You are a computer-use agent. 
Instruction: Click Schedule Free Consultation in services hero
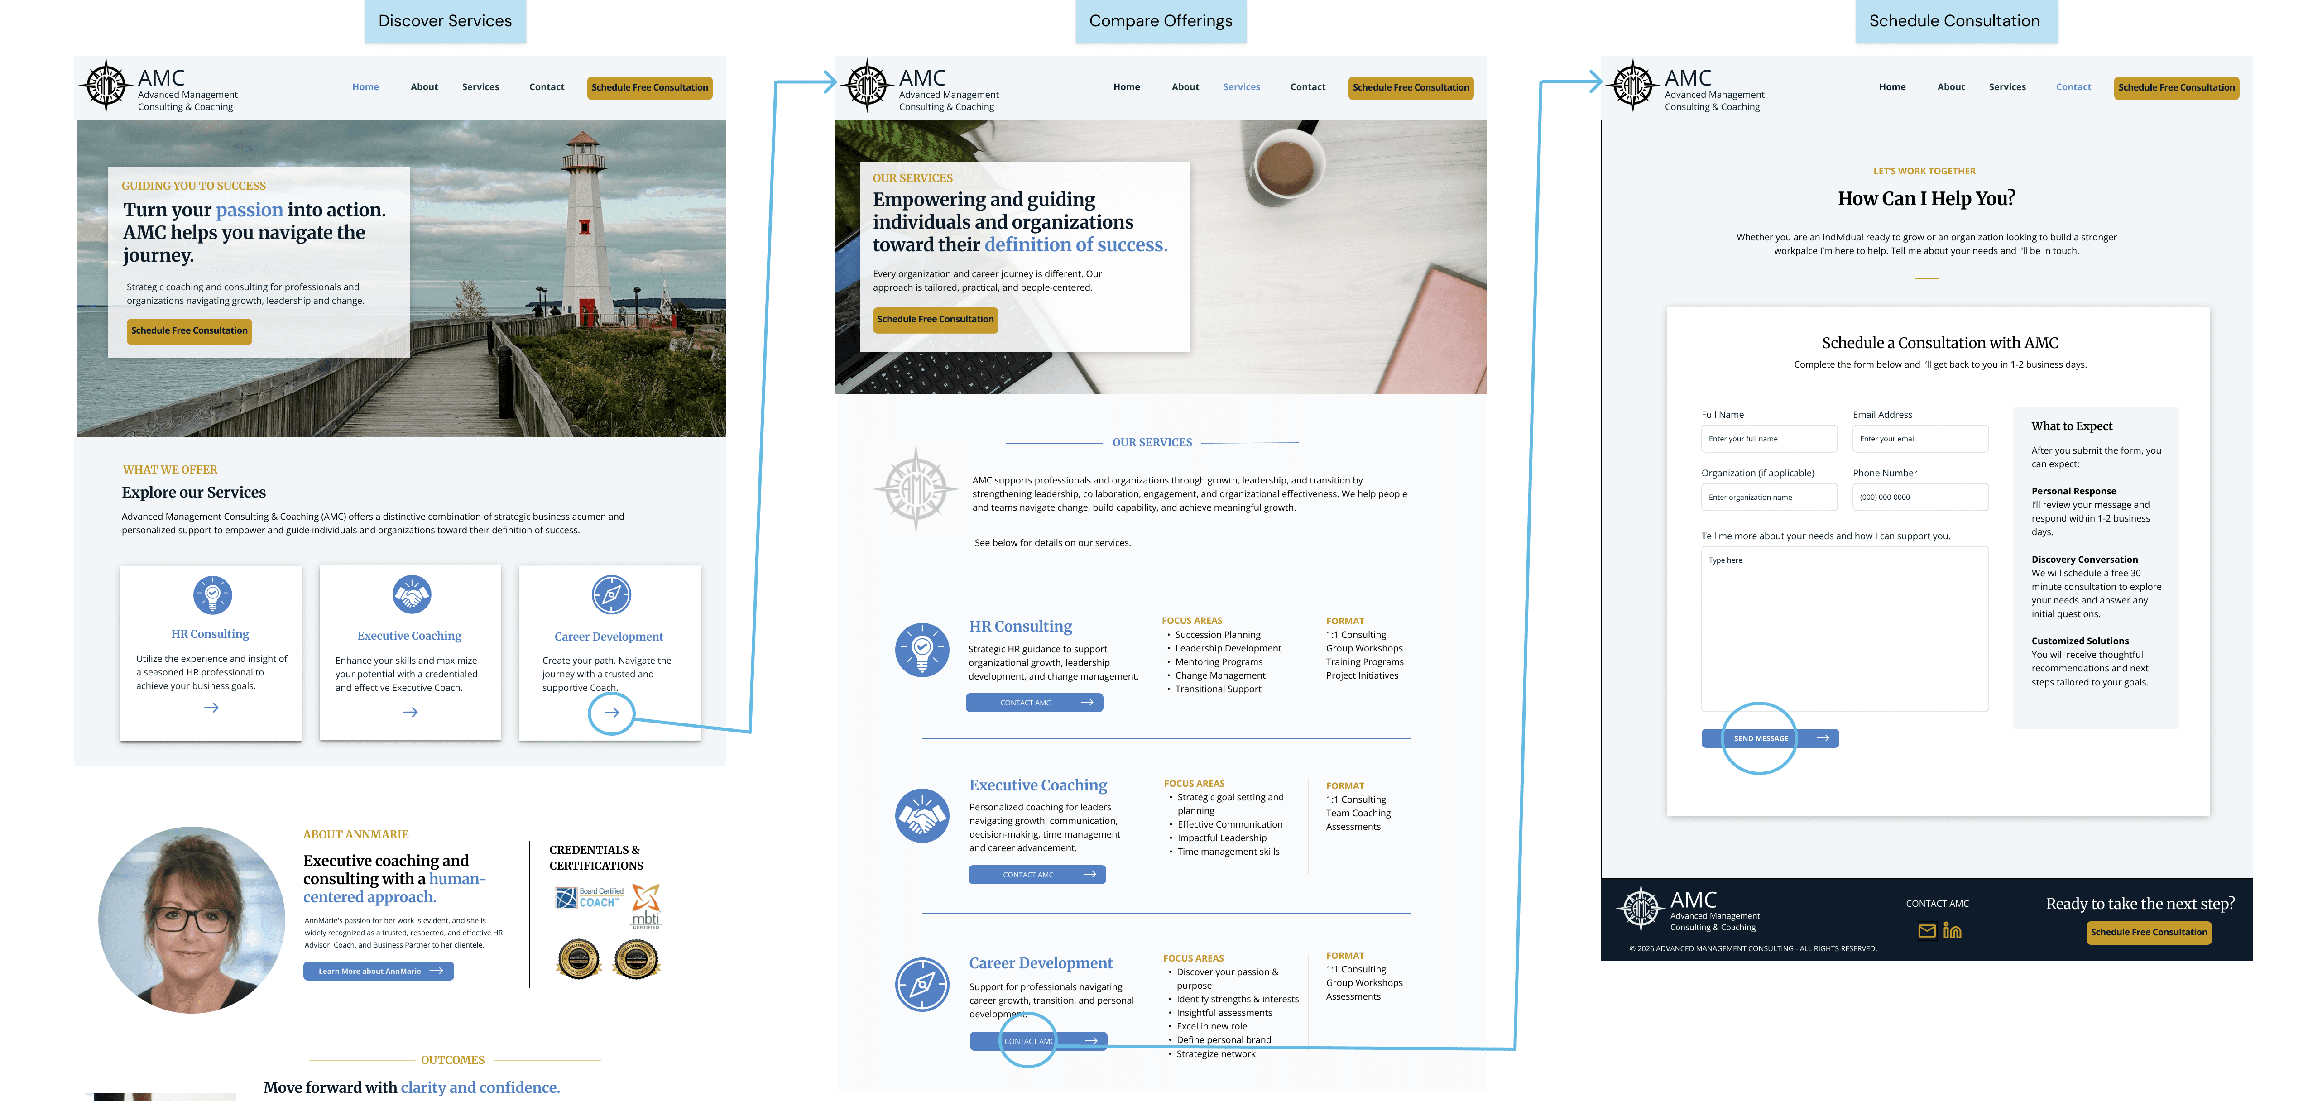pyautogui.click(x=936, y=320)
